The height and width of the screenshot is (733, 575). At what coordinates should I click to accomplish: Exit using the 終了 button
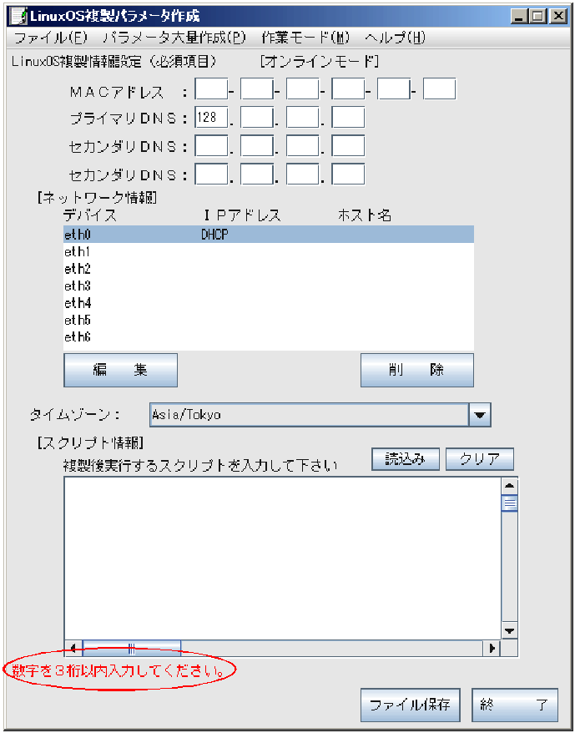[x=515, y=705]
